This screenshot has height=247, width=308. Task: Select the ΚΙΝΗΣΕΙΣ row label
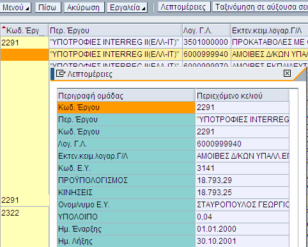click(x=127, y=193)
